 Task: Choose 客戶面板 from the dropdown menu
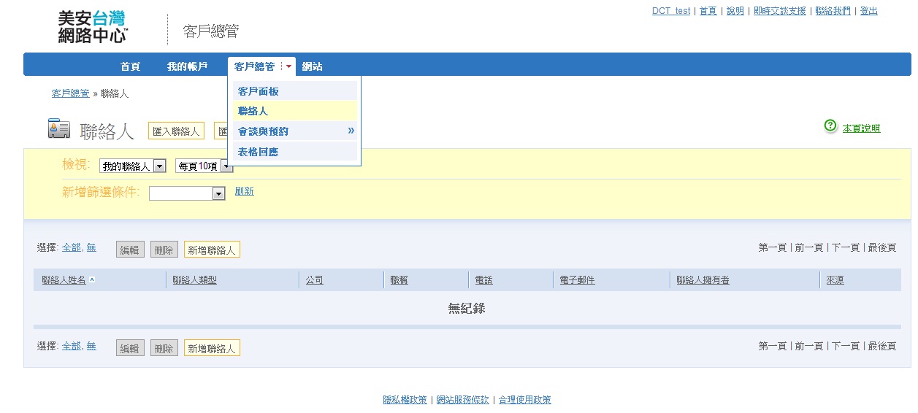295,91
